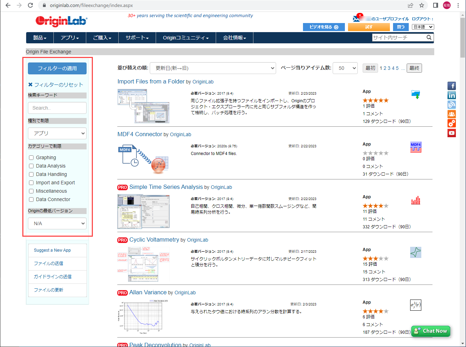Click the keyword Search input field
The width and height of the screenshot is (466, 347).
(57, 108)
